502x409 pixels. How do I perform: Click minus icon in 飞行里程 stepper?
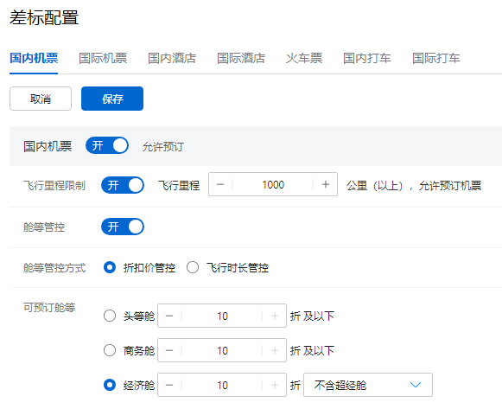pyautogui.click(x=220, y=184)
